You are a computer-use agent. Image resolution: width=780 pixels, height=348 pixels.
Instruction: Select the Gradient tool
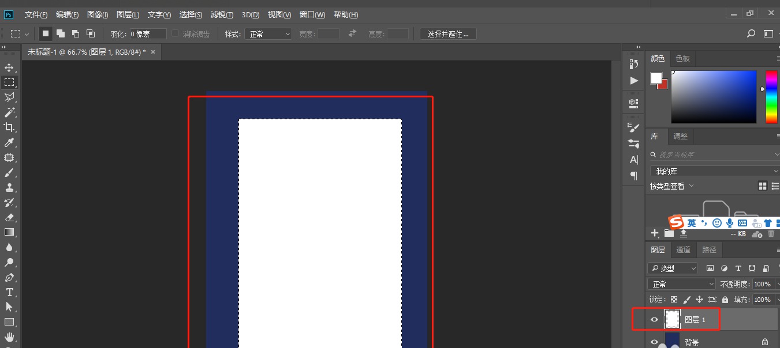(10, 232)
